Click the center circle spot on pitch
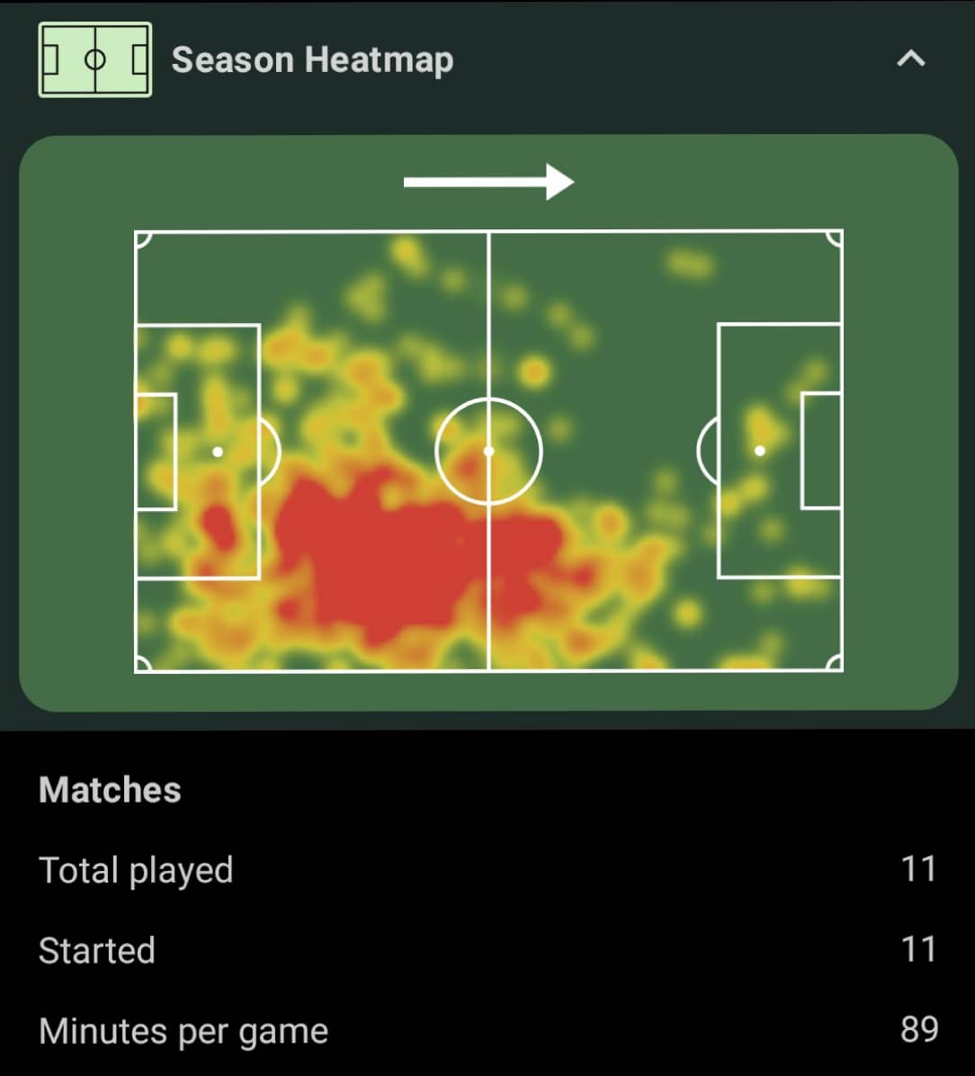The image size is (975, 1076). coord(488,452)
